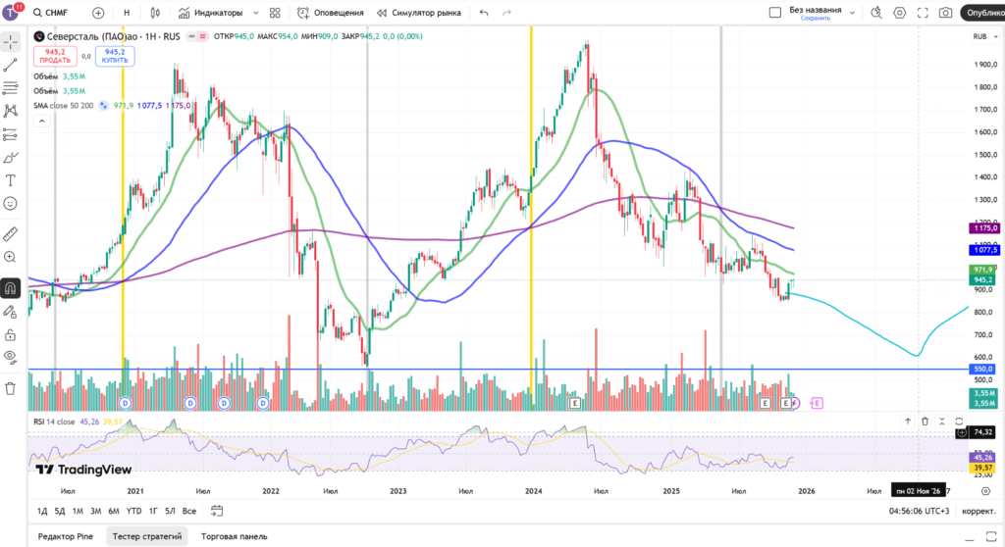This screenshot has height=547, width=1005.
Task: Move RSI pane up with arrow
Action: click(908, 422)
